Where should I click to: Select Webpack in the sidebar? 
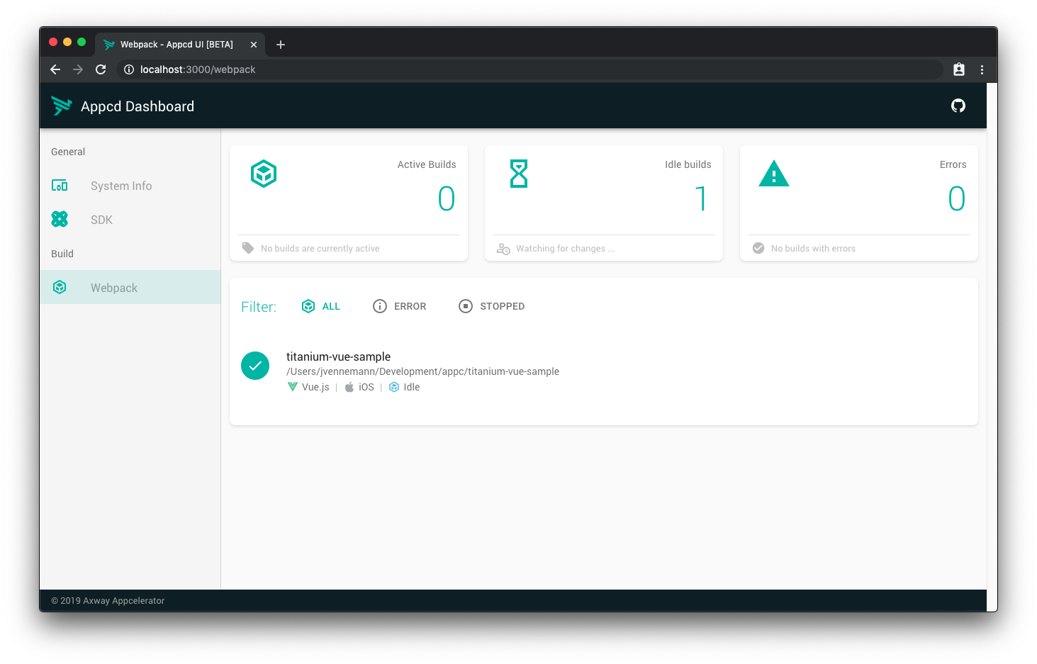[130, 287]
